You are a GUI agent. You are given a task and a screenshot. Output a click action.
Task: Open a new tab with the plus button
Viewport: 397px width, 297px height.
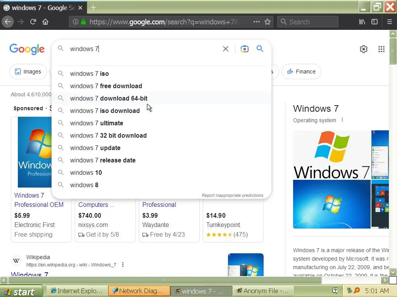pyautogui.click(x=93, y=8)
